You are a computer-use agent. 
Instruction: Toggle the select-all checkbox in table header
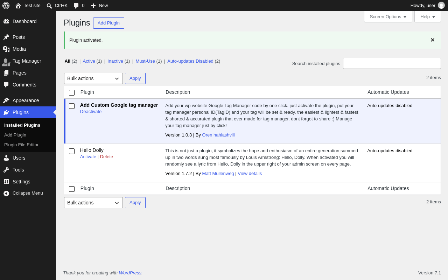click(x=72, y=93)
